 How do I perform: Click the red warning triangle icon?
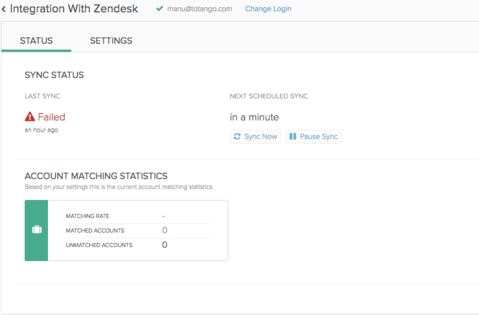tap(30, 116)
